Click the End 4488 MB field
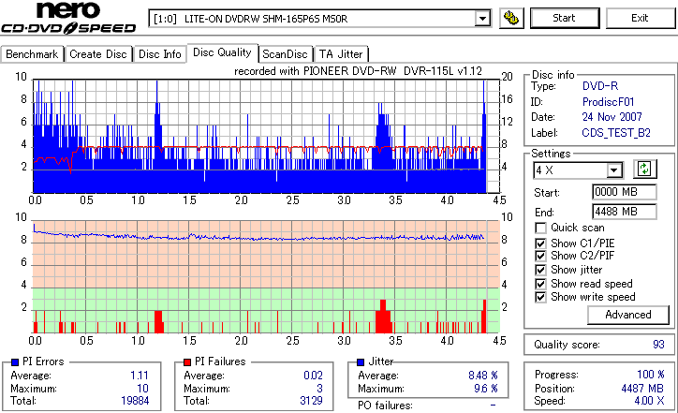Screen dimensions: 678x413 pyautogui.click(x=624, y=212)
